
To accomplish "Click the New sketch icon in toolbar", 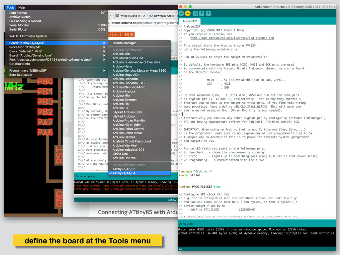I will [195, 13].
